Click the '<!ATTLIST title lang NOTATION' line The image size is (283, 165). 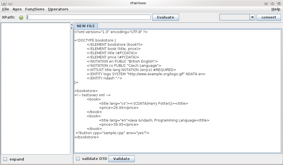pos(131,70)
